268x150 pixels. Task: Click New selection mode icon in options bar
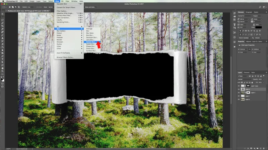10,7
